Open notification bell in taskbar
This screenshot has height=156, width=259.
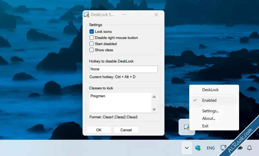pyautogui.click(x=249, y=148)
